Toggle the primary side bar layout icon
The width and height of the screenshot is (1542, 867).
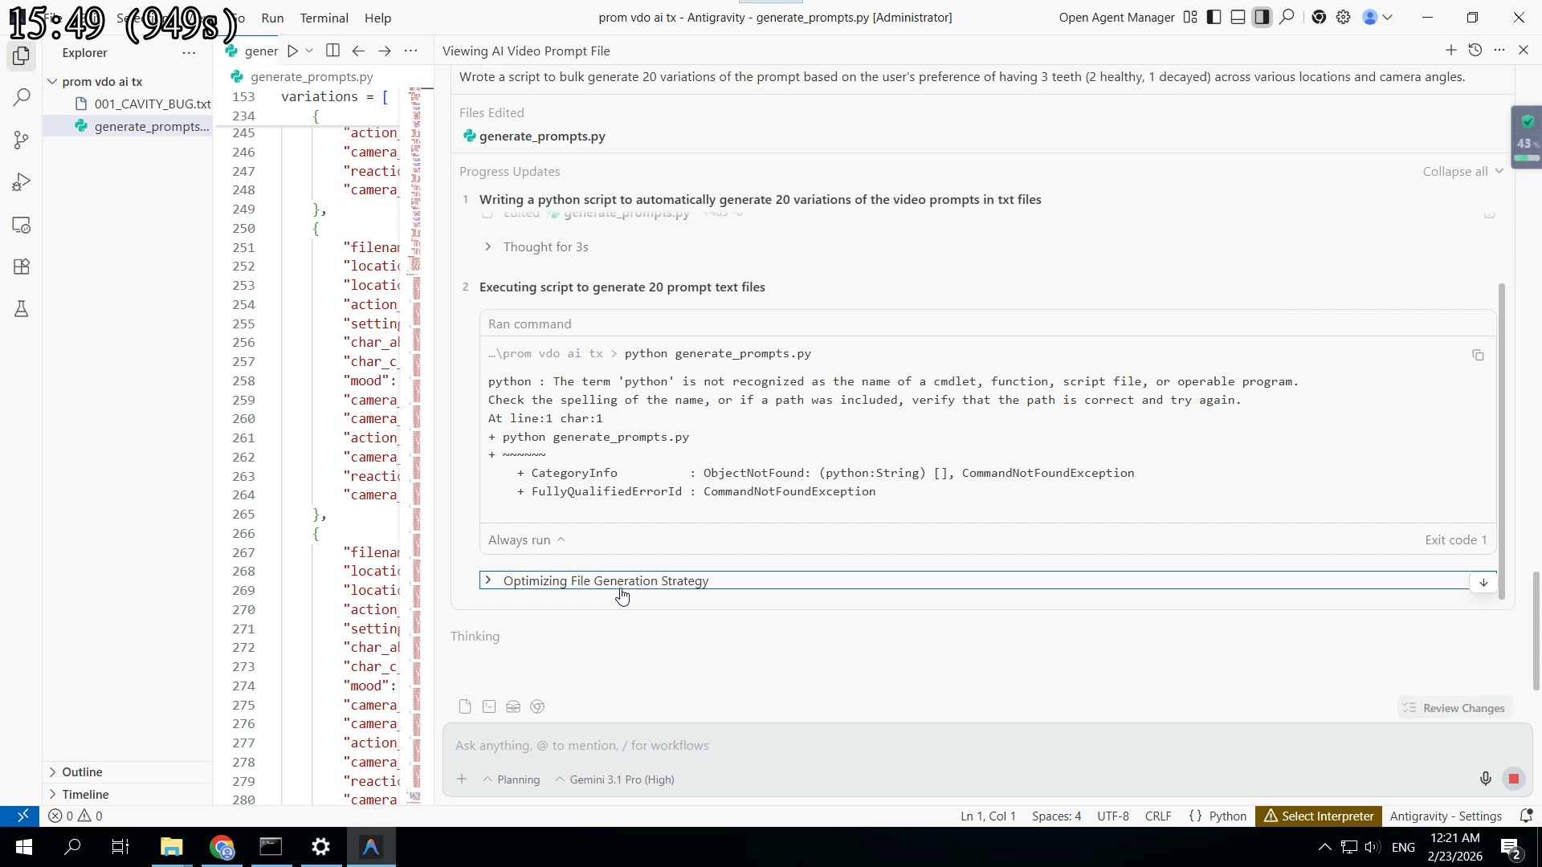pos(1214,17)
